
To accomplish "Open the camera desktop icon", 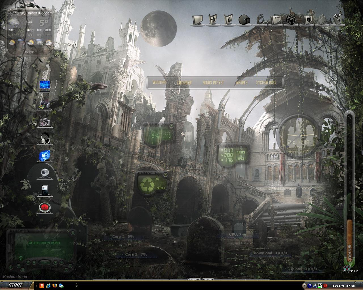I will [x=45, y=122].
